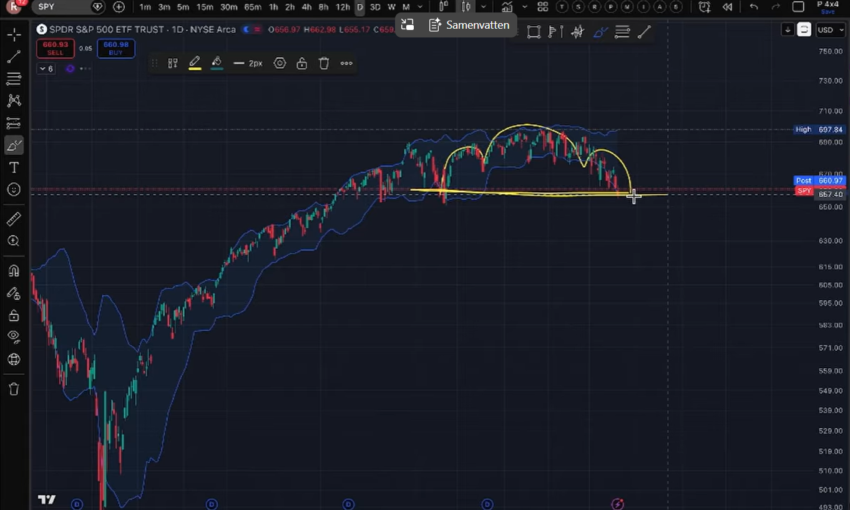Image resolution: width=850 pixels, height=510 pixels.
Task: Switch to 1h timeframe
Action: point(273,7)
